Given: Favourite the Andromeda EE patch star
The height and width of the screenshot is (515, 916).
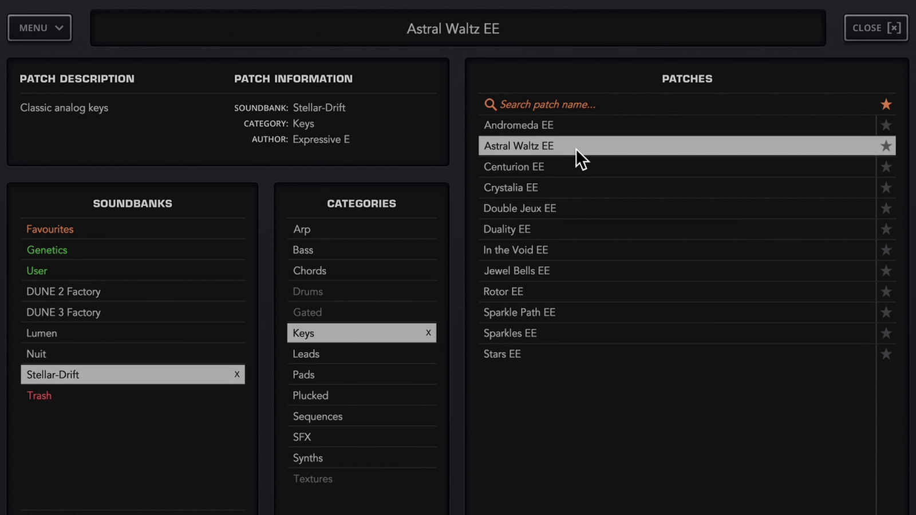Looking at the screenshot, I should coord(886,125).
